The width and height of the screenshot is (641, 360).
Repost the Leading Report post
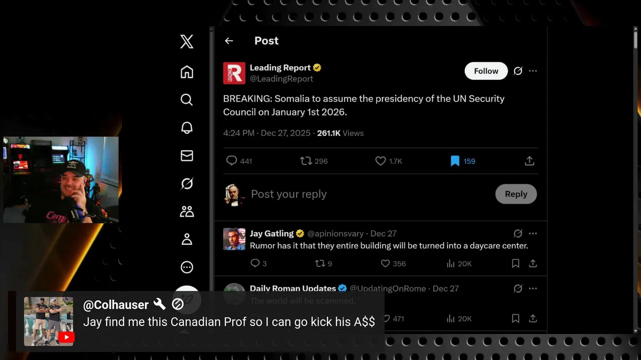point(305,161)
